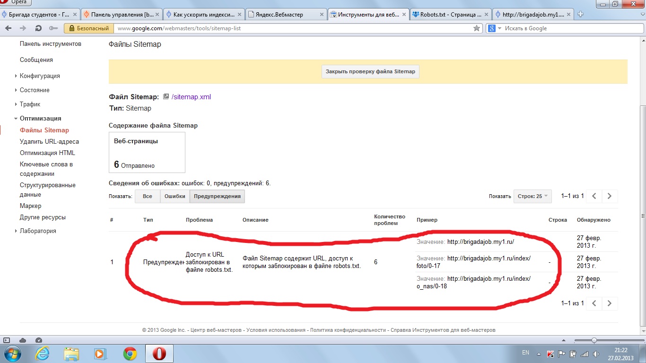Open the Opera Link cloud icon
This screenshot has width=646, height=363.
click(23, 340)
